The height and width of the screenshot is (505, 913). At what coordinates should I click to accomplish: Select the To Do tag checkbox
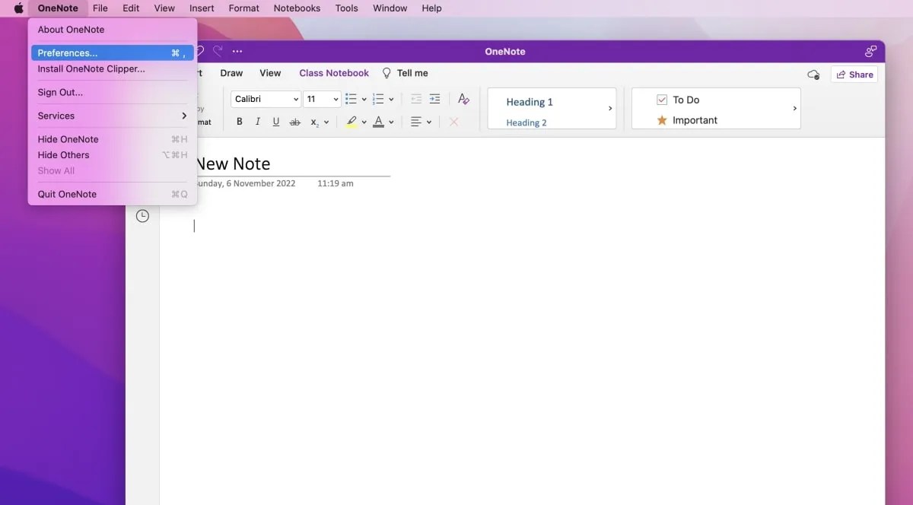tap(662, 99)
